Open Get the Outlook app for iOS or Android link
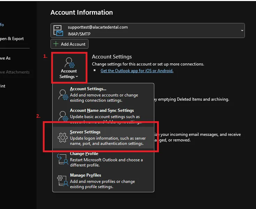This screenshot has height=209, width=256. click(x=137, y=71)
